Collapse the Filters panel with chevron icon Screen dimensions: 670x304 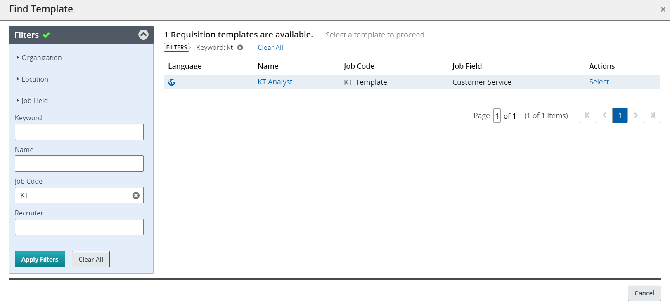point(143,35)
